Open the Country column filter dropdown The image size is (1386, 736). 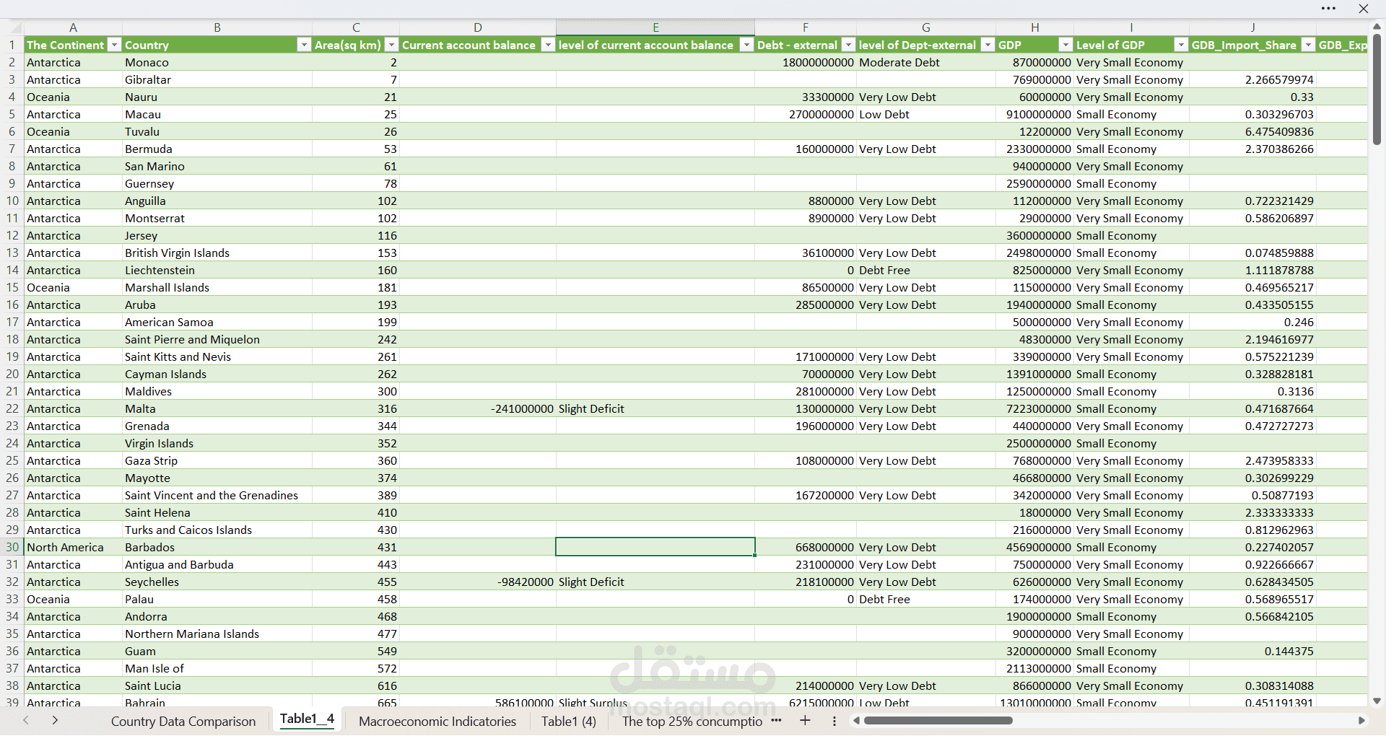click(x=304, y=45)
